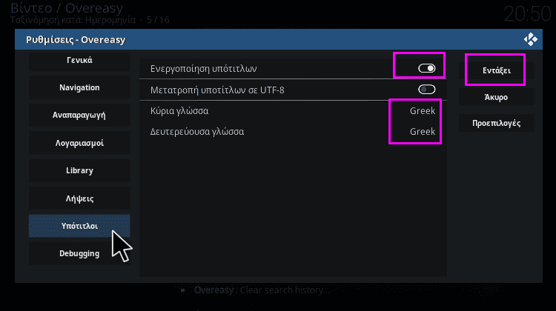
Task: Open the Λήψεις category
Action: tap(79, 198)
